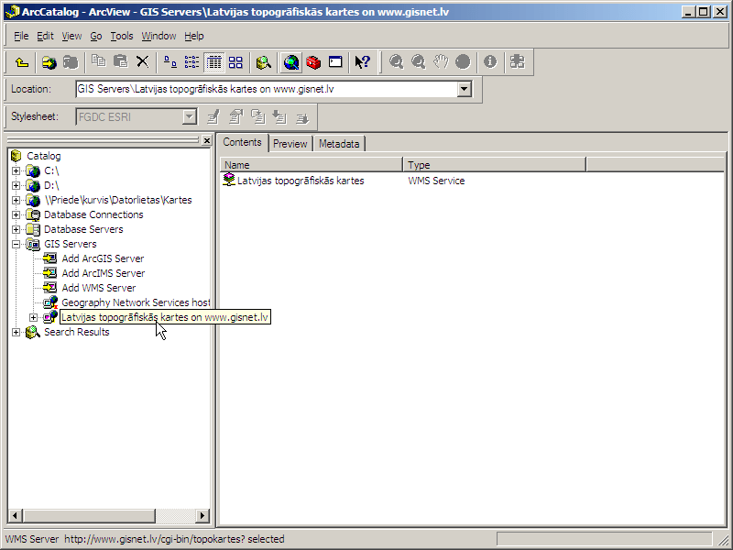Activate the What's This help pointer
The width and height of the screenshot is (733, 550).
click(x=362, y=62)
